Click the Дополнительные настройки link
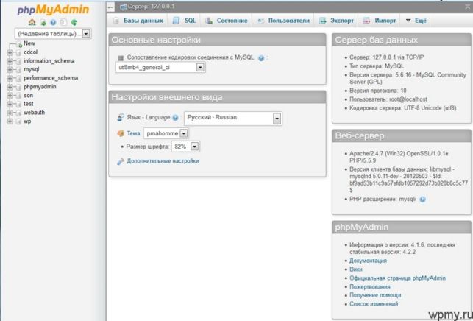 coord(163,161)
